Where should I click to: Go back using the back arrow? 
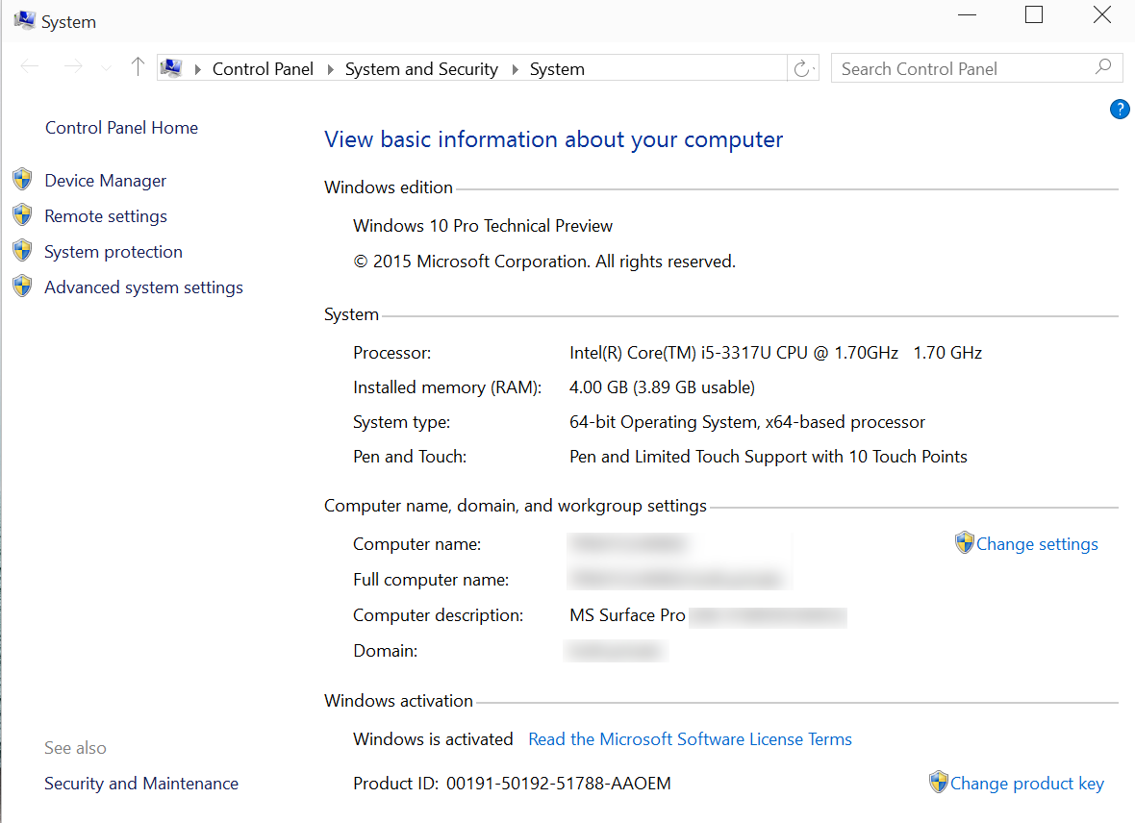coord(30,67)
